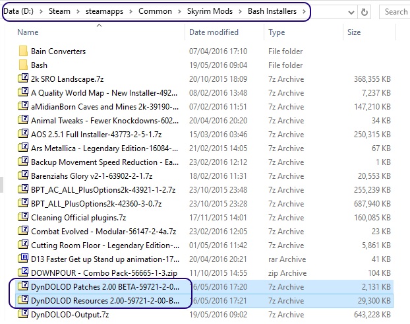Click the Barenziahs Glory archive icon
This screenshot has width=410, height=324.
(23, 176)
